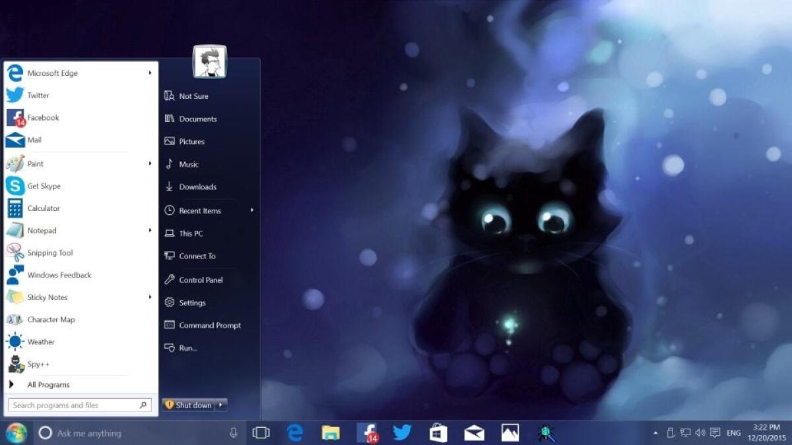Open Facebook from the taskbar notification badge
Screen dimensions: 792x445
coord(370,433)
